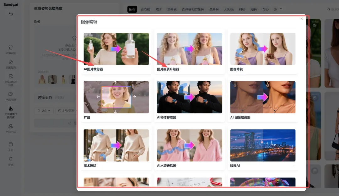Click the search magnifier icon at top right
This screenshot has width=339, height=196.
[329, 9]
